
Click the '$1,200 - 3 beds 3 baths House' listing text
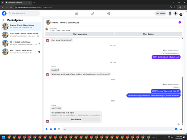[60, 30]
